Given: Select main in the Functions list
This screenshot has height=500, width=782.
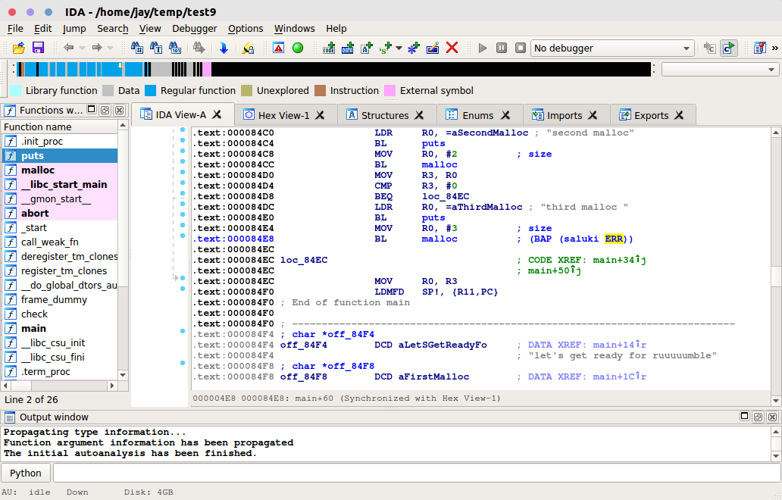Looking at the screenshot, I should 33,328.
